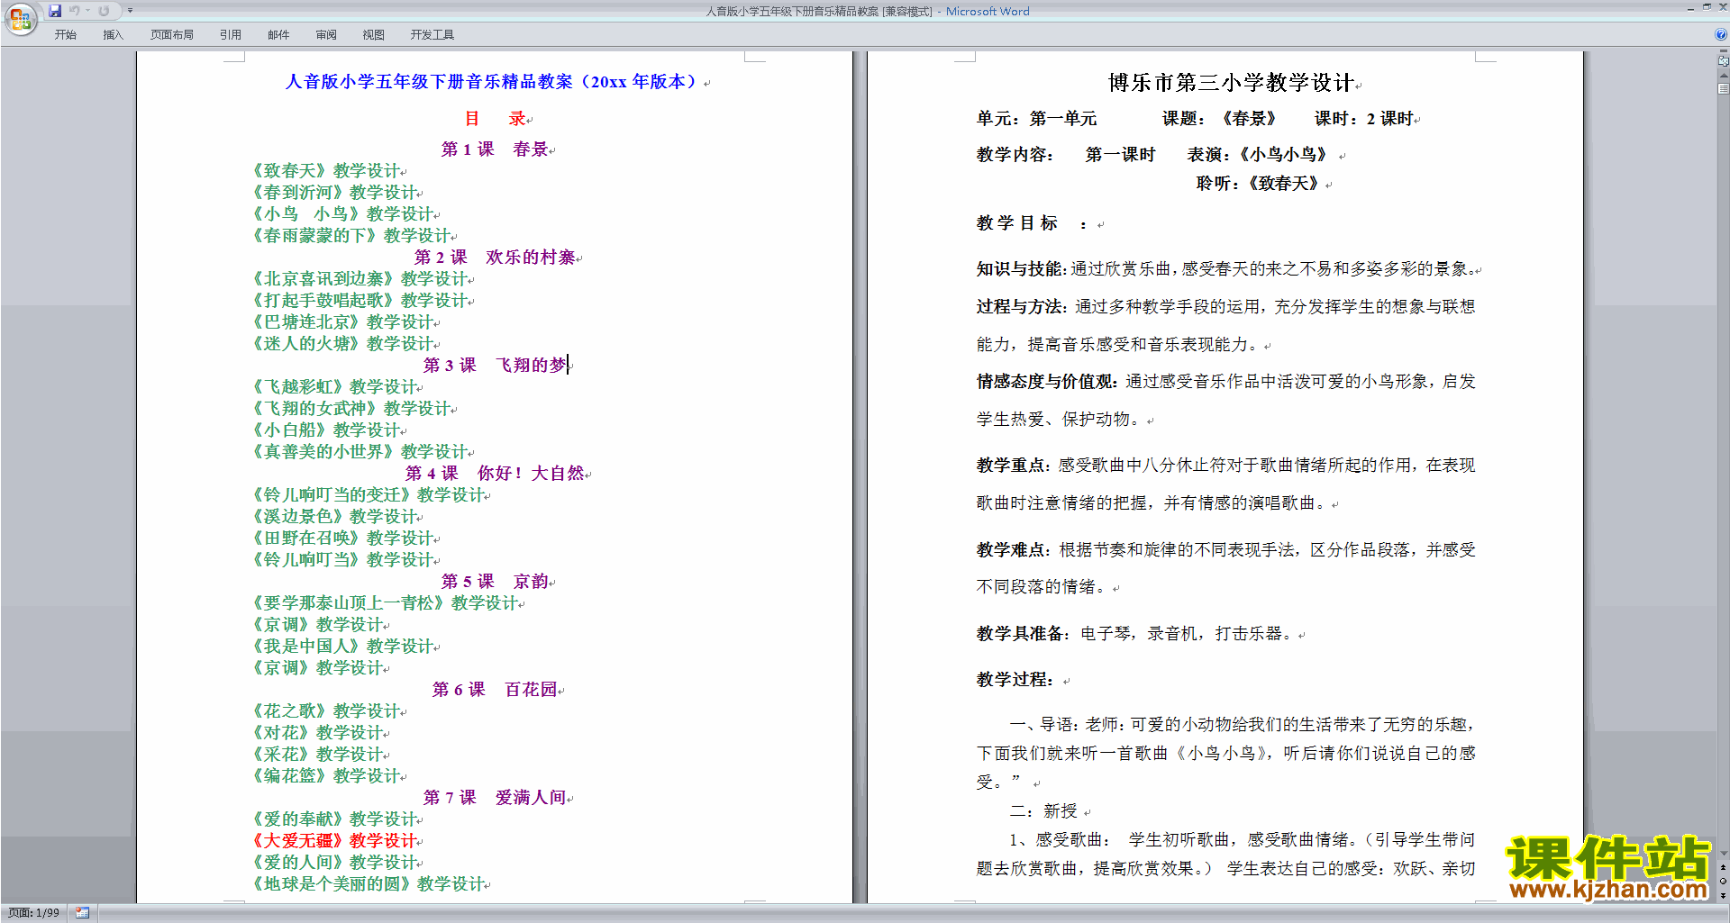Image resolution: width=1730 pixels, height=923 pixels.
Task: Click the entry 《致春天》教学设计
Action: 325,171
